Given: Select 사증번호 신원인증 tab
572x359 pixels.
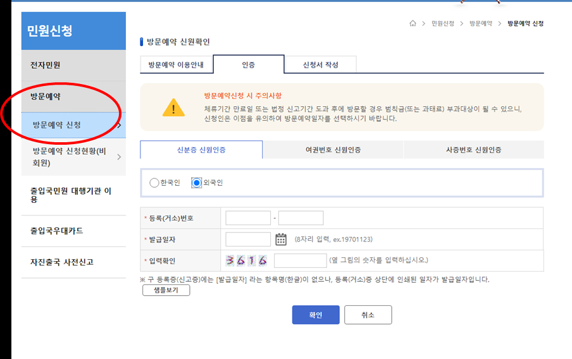Looking at the screenshot, I should [x=473, y=150].
